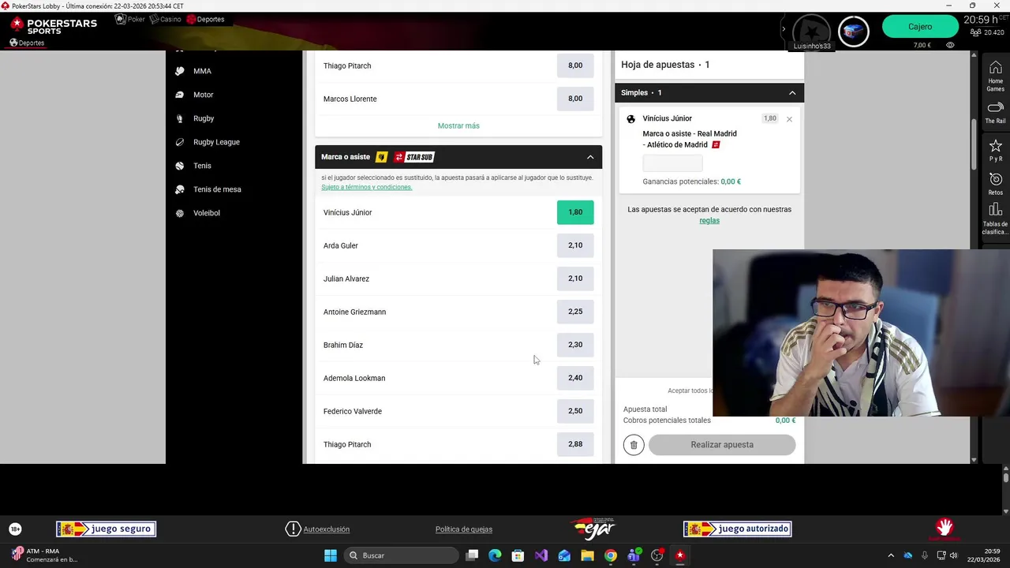Open Home Games from right sidebar
1010x568 pixels.
click(x=995, y=76)
